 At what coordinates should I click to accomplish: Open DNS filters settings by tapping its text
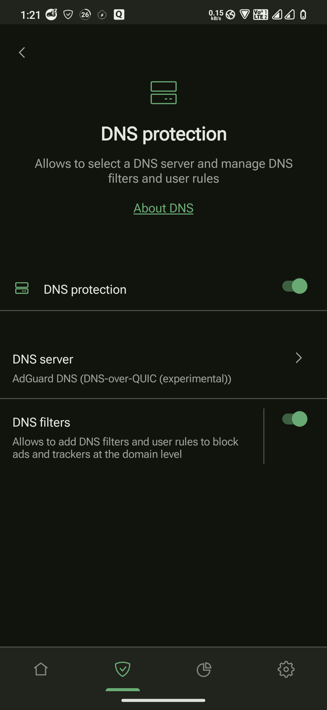41,422
